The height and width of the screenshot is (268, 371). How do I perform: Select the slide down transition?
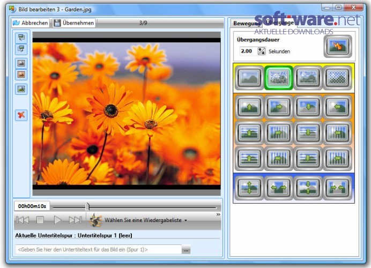click(308, 107)
